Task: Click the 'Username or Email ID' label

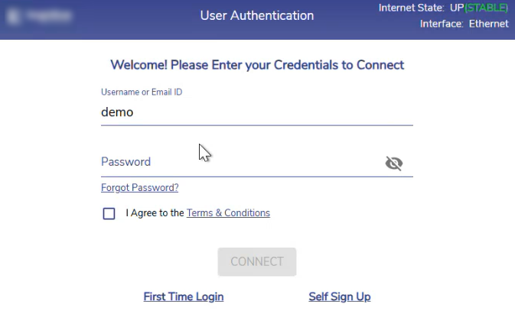Action: pos(142,92)
